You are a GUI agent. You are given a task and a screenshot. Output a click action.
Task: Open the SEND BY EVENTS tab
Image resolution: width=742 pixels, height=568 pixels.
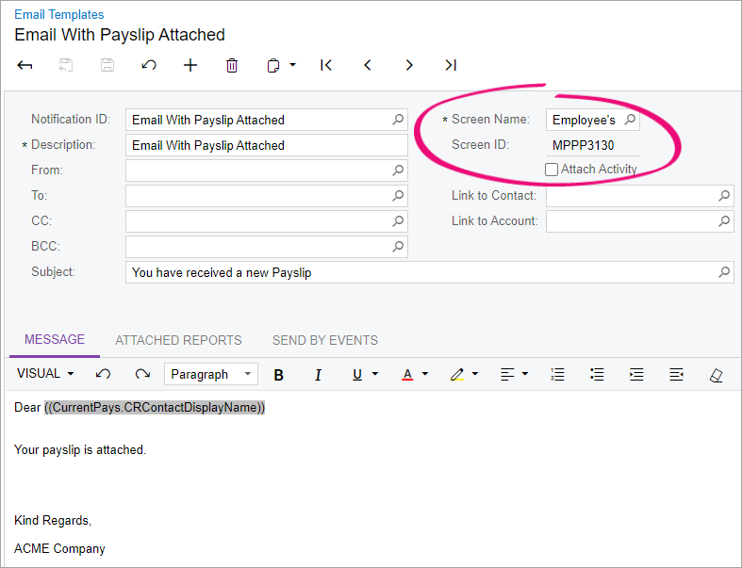(x=325, y=340)
